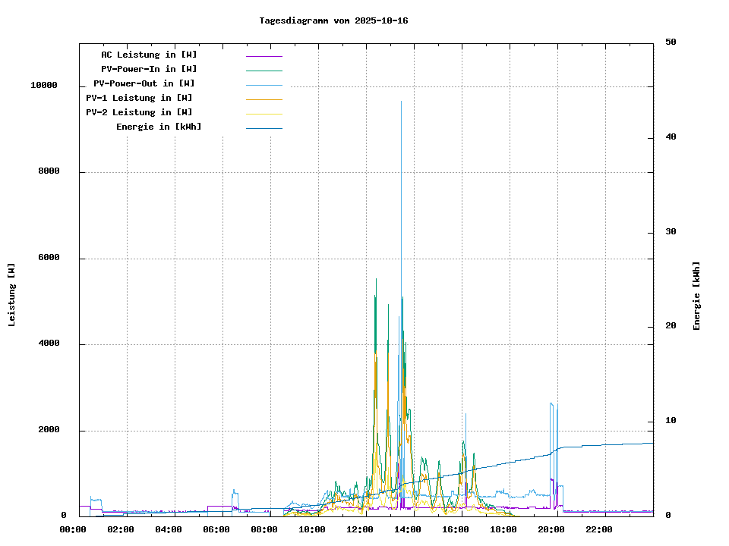Select the 'PV-Power-In in [W]' legend entry

click(x=149, y=69)
